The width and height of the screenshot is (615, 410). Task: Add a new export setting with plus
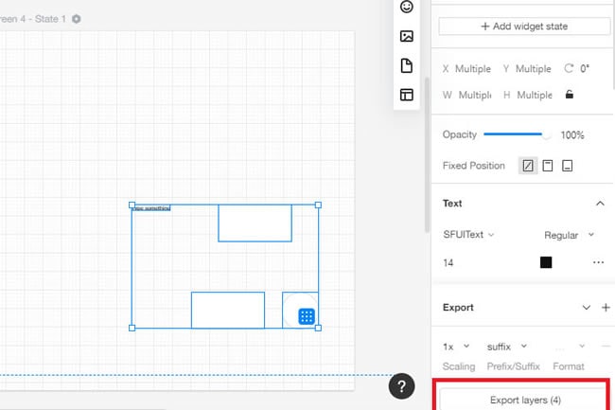coord(606,307)
